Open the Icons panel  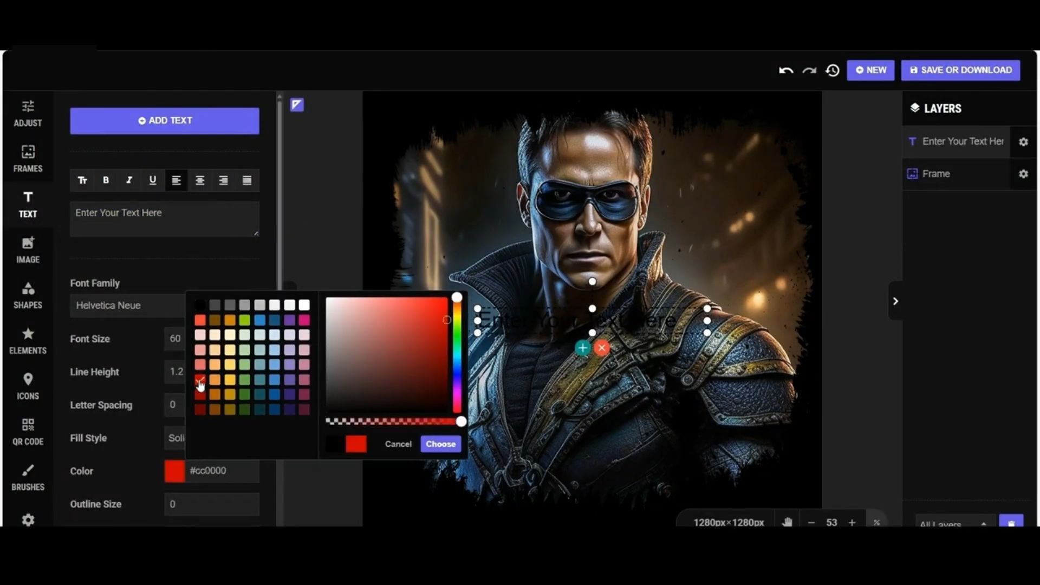(28, 386)
